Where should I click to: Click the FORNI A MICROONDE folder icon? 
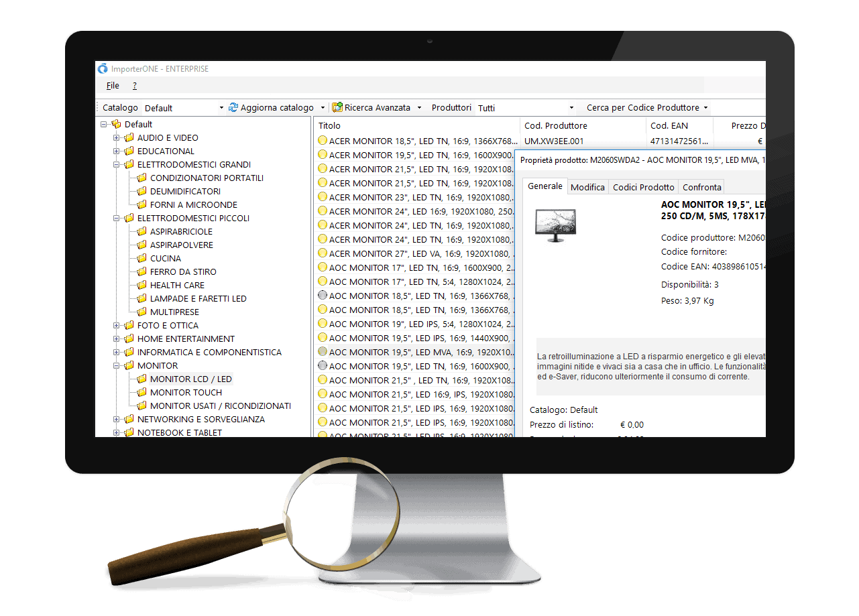click(x=141, y=204)
